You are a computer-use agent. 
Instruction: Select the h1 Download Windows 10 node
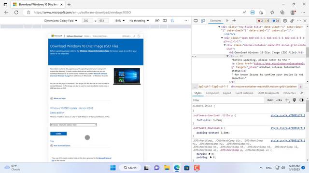(266, 52)
